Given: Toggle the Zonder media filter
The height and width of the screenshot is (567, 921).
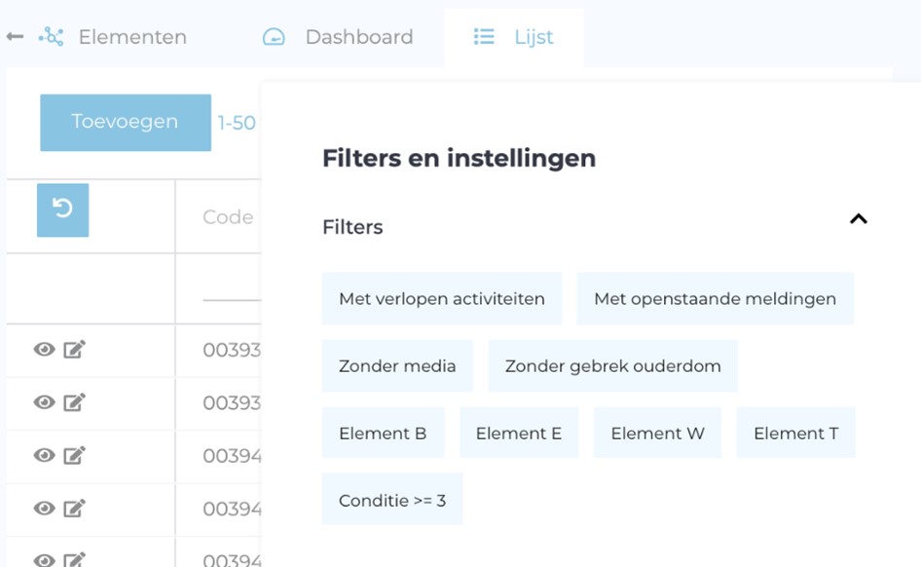Looking at the screenshot, I should click(397, 365).
